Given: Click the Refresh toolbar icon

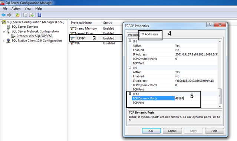Looking at the screenshot, I should tap(25, 15).
